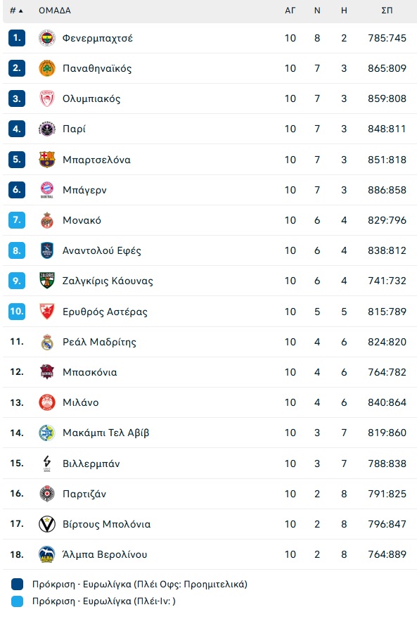Click the Άλμπα Βερολίνου logo

tap(47, 554)
